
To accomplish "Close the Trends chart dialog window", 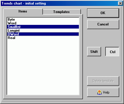I will click(120, 3).
